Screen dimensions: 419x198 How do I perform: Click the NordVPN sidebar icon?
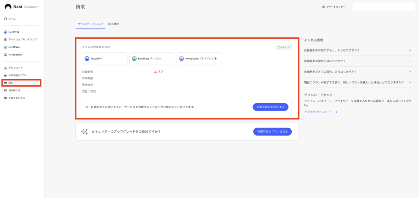[x=5, y=32]
